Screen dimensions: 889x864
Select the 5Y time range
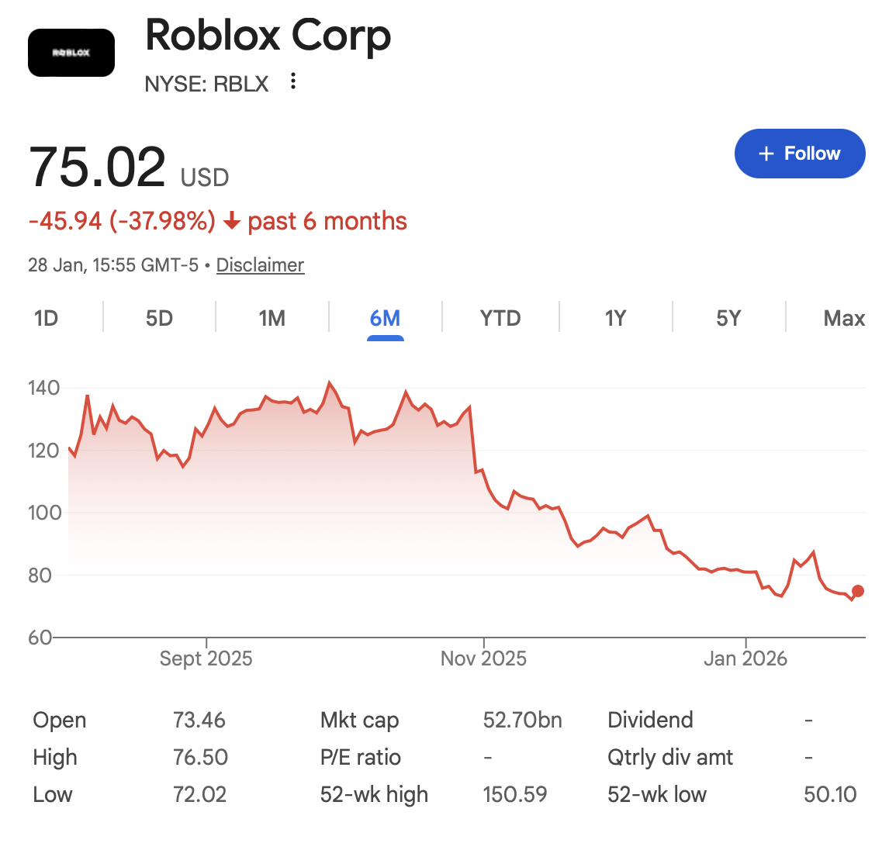click(728, 318)
